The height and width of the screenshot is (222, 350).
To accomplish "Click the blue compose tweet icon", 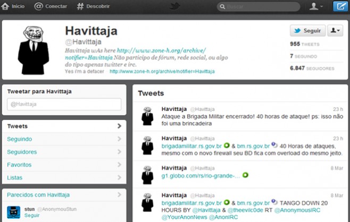I will (340, 6).
